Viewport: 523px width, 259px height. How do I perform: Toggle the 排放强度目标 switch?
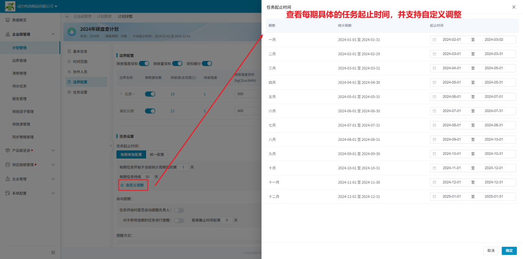pyautogui.click(x=144, y=63)
